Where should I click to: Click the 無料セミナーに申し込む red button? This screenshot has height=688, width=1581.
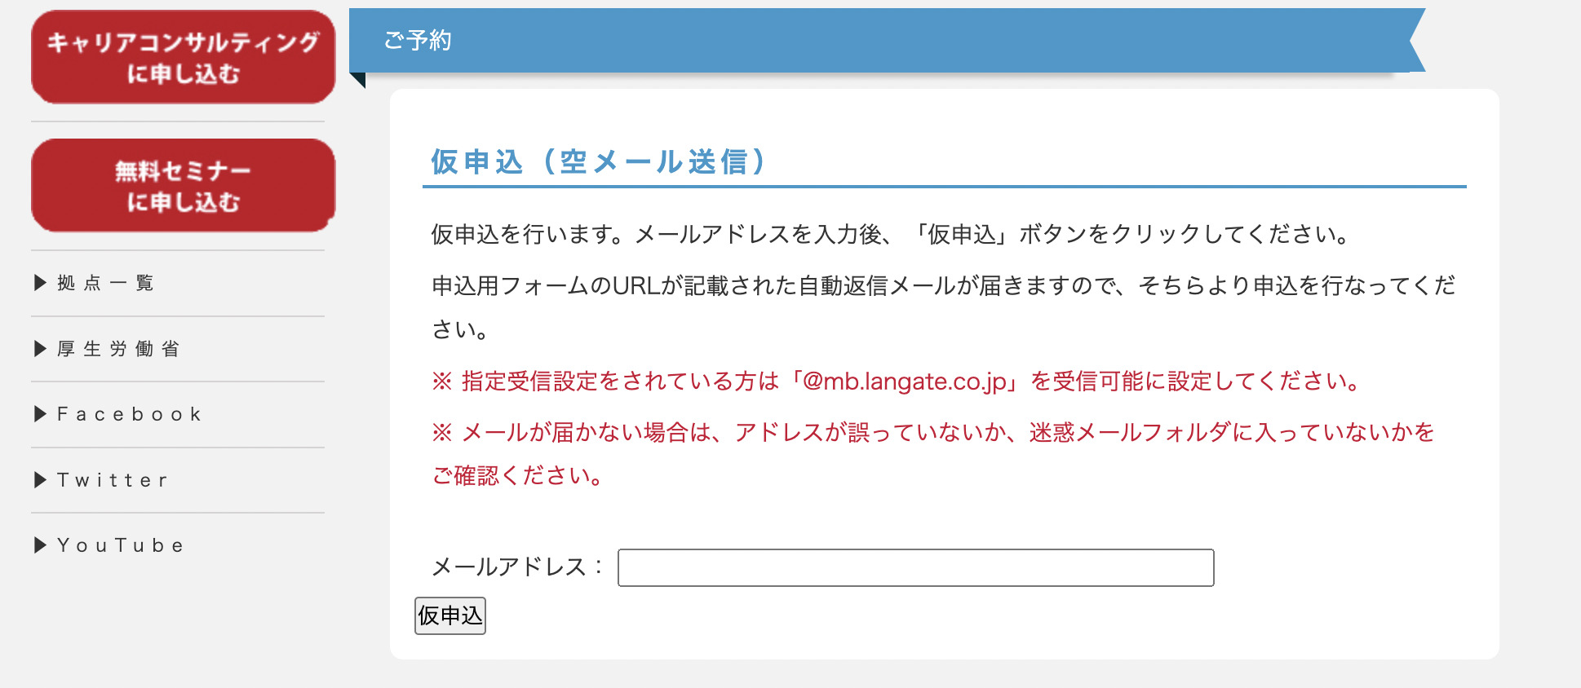[183, 185]
